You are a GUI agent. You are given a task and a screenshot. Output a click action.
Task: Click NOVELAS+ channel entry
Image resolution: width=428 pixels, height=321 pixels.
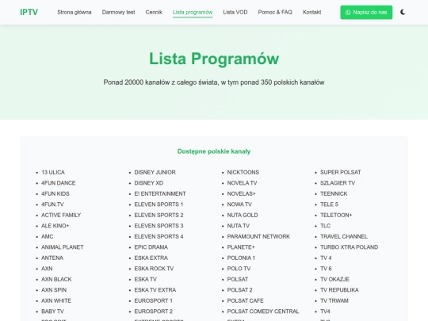[241, 193]
